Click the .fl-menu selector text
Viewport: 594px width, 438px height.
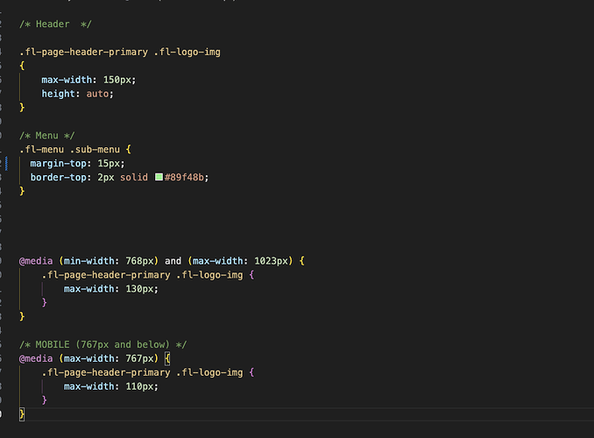point(39,149)
